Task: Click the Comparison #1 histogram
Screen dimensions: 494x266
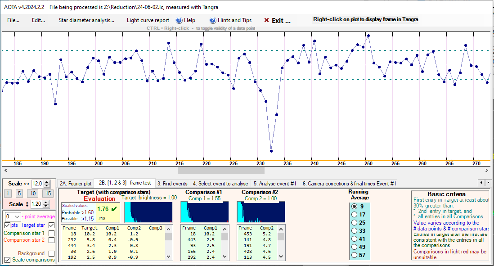Action: coord(204,212)
